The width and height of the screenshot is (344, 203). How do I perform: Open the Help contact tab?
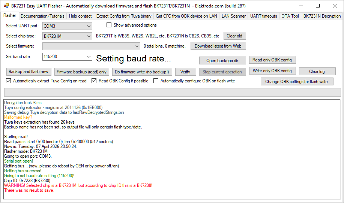tap(80, 16)
